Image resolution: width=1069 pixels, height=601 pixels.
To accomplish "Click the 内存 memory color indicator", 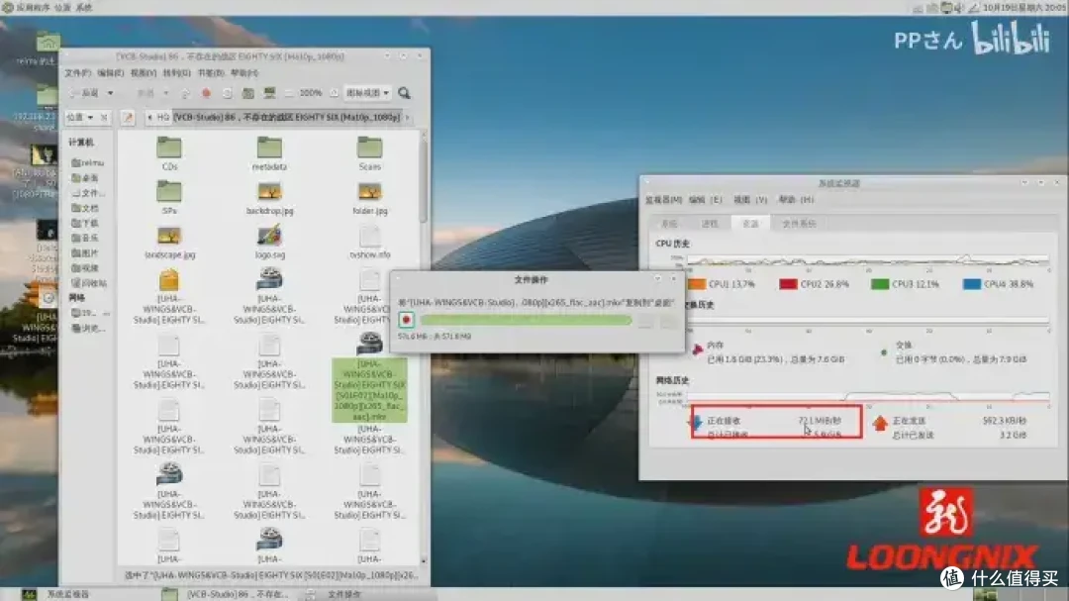I will 697,351.
